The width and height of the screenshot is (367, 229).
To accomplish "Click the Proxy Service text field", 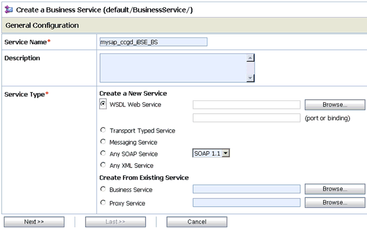I will tap(246, 202).
